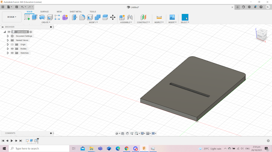The image size is (272, 152).
Task: Toggle visibility of the Bodies folder
Action: pos(12,48)
